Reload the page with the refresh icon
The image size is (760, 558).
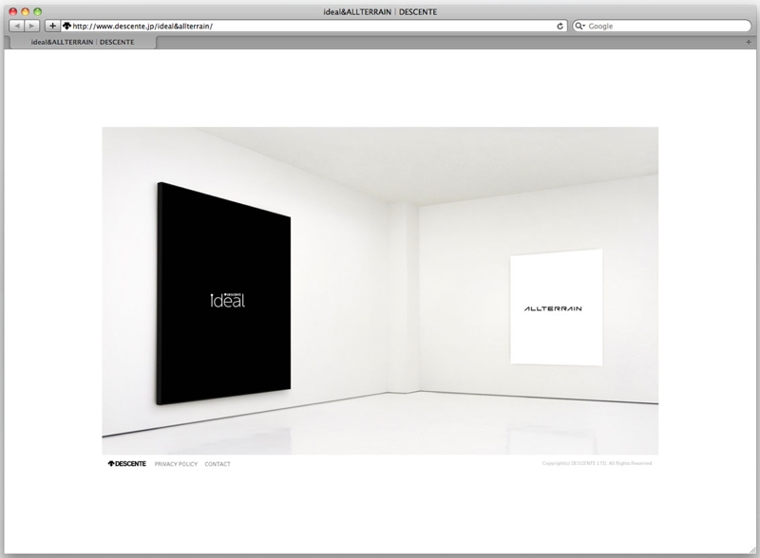[560, 27]
